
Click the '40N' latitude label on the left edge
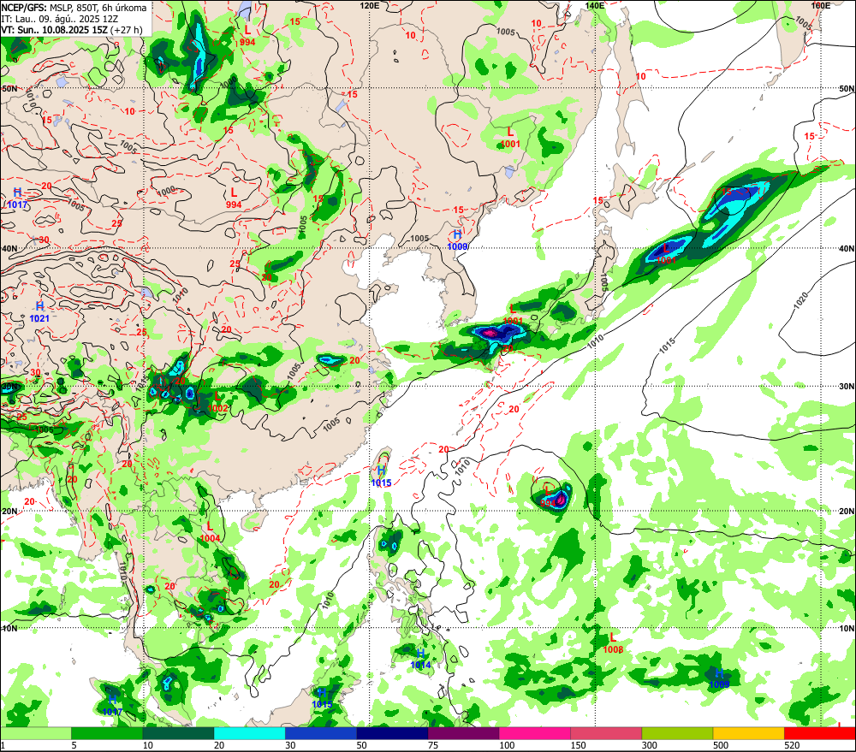(x=9, y=248)
